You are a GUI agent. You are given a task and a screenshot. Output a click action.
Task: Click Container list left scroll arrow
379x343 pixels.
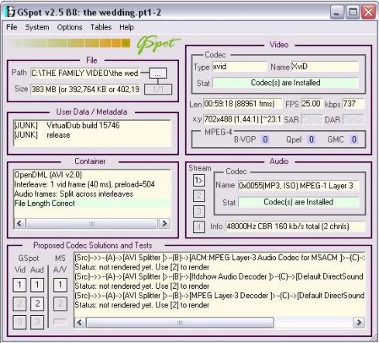pos(19,224)
